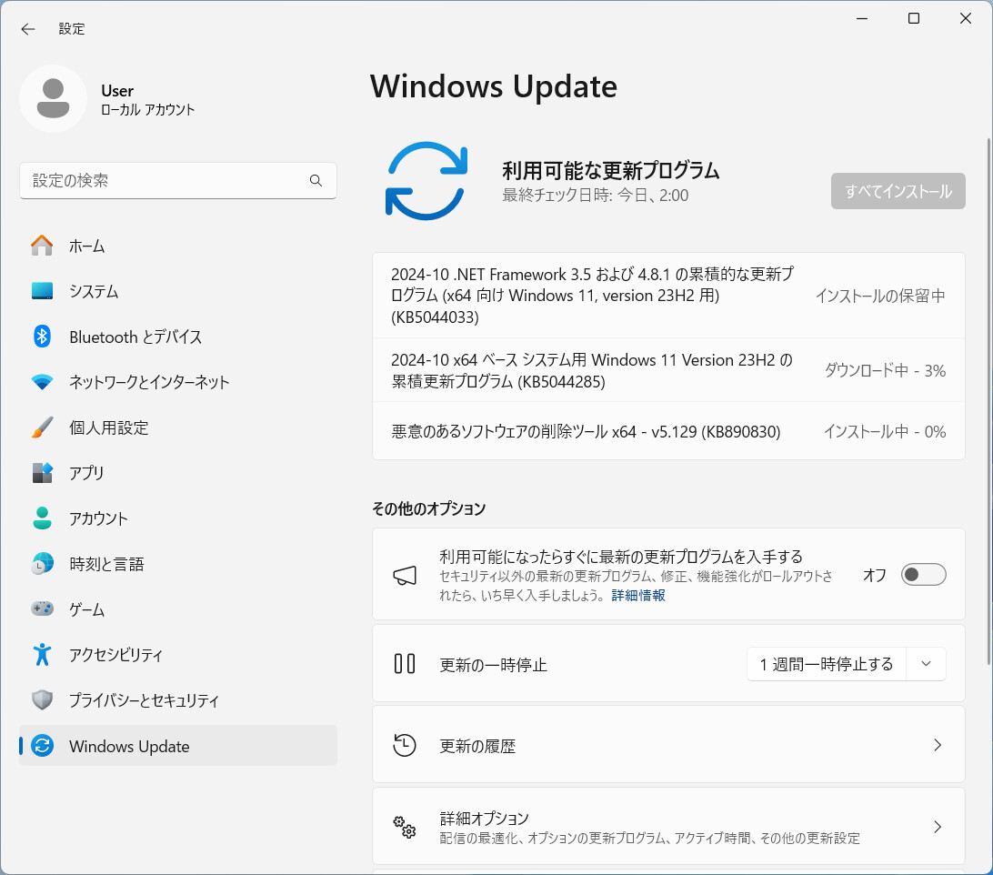Click the 詳細オプション title
Image resolution: width=993 pixels, height=875 pixels.
(484, 818)
